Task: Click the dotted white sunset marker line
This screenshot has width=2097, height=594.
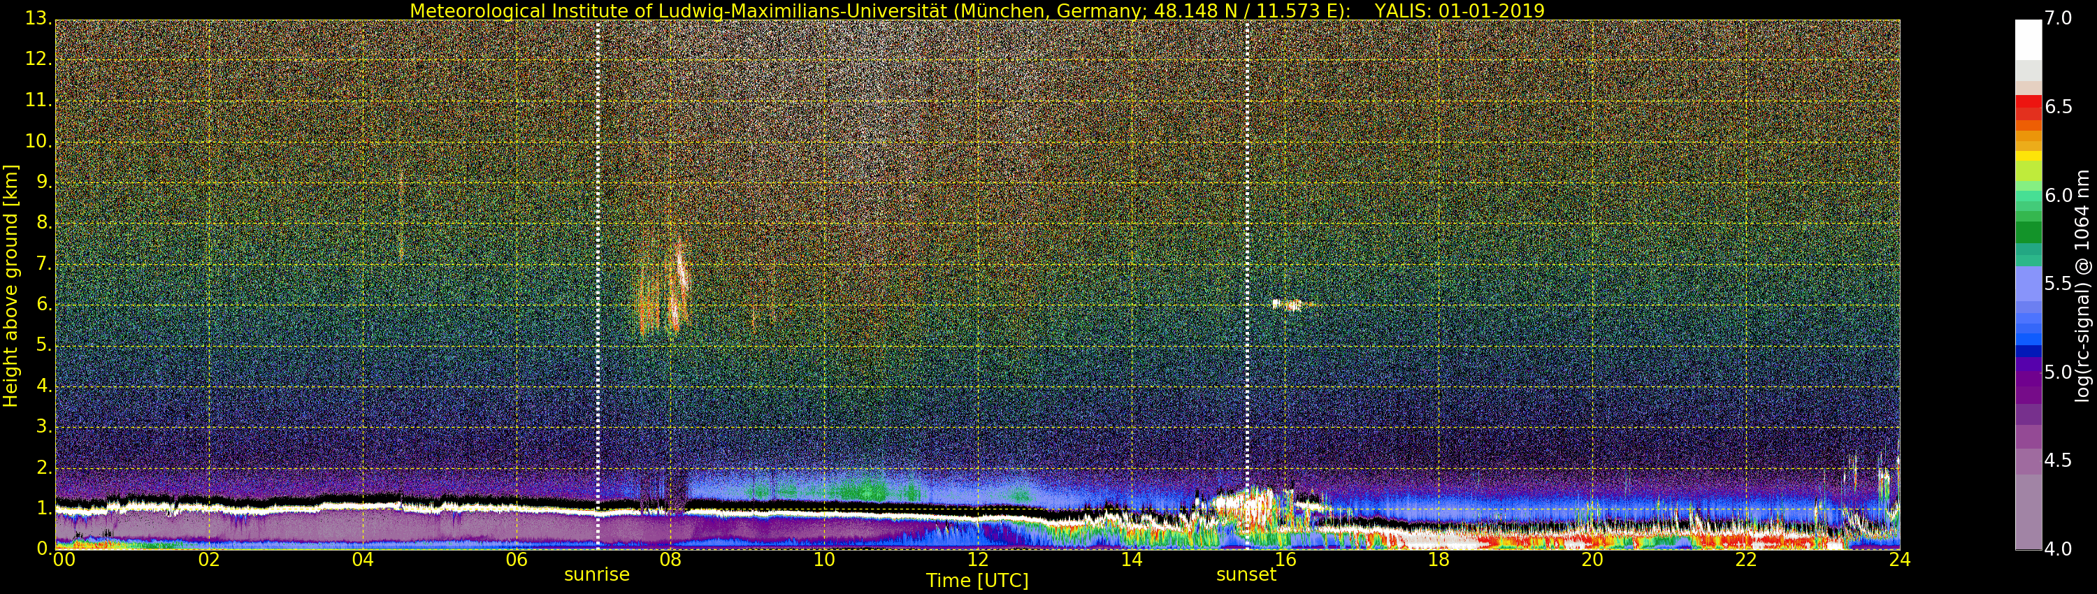Action: (1246, 285)
